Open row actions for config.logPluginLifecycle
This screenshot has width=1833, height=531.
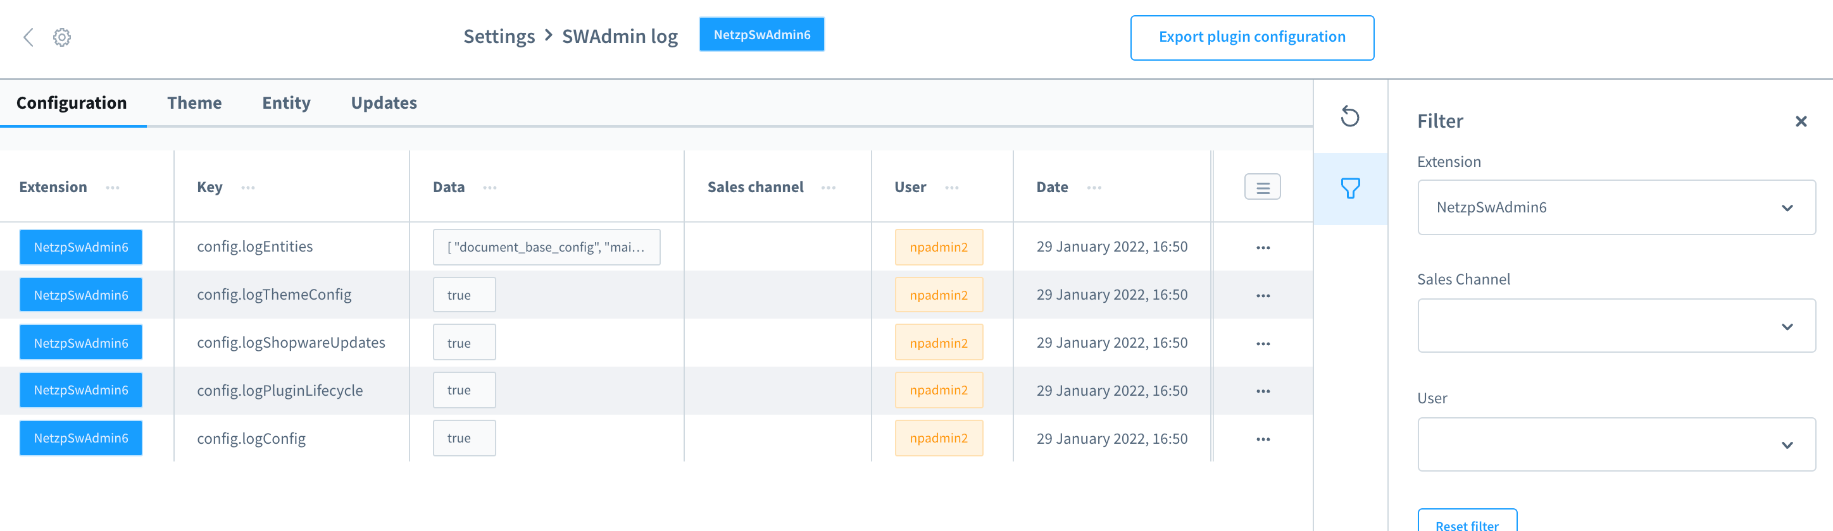pos(1262,391)
